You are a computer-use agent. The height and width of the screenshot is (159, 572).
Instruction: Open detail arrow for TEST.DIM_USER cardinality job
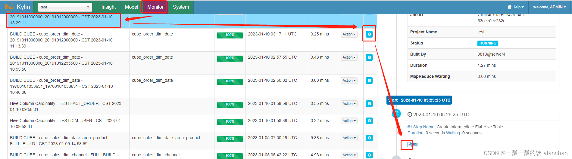click(369, 121)
